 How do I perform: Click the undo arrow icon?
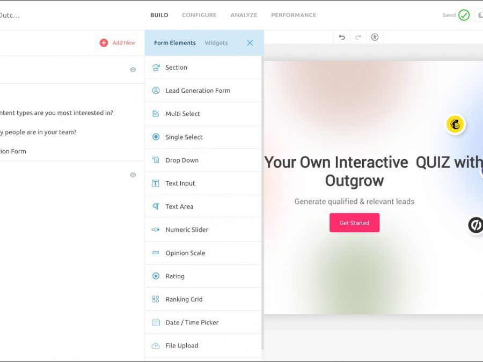coord(342,37)
